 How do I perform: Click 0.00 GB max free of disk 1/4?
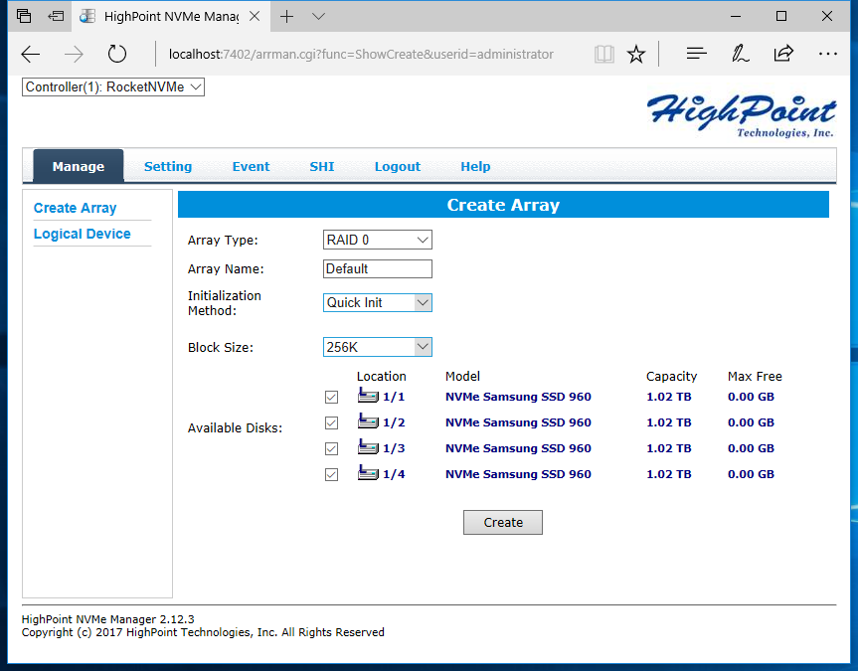[751, 474]
